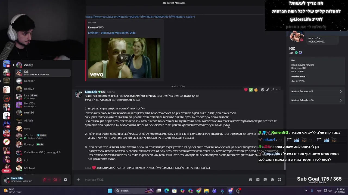The width and height of the screenshot is (348, 195).
Task: Show hidden system tray icons chevron
Action: pyautogui.click(x=306, y=191)
